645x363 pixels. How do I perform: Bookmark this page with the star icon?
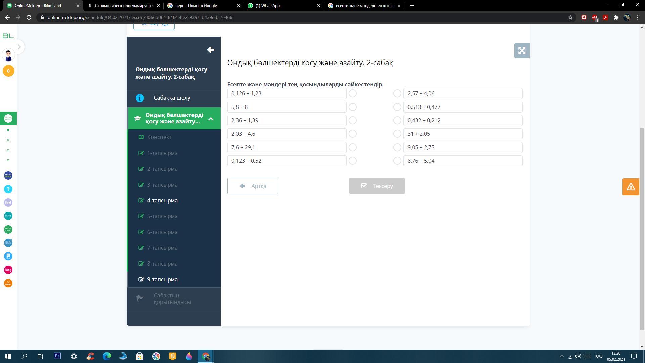(x=570, y=17)
